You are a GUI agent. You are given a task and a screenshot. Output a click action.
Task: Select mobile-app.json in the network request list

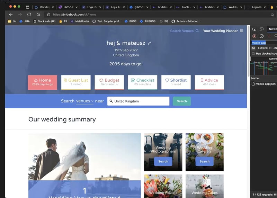coord(265,84)
